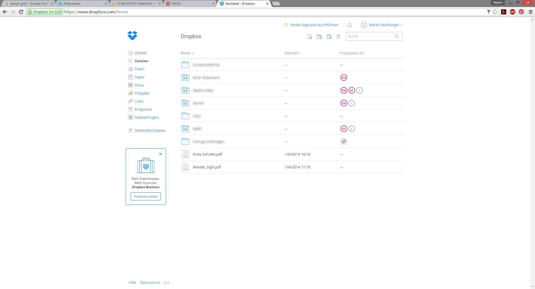
Task: Click the Suche search input field
Action: [x=374, y=36]
